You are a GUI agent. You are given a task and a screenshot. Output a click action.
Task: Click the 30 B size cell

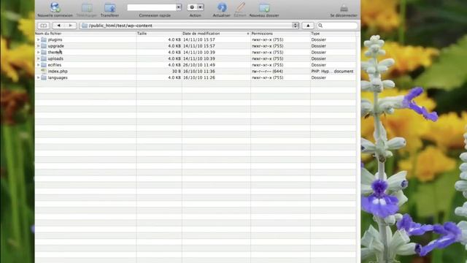pyautogui.click(x=177, y=72)
